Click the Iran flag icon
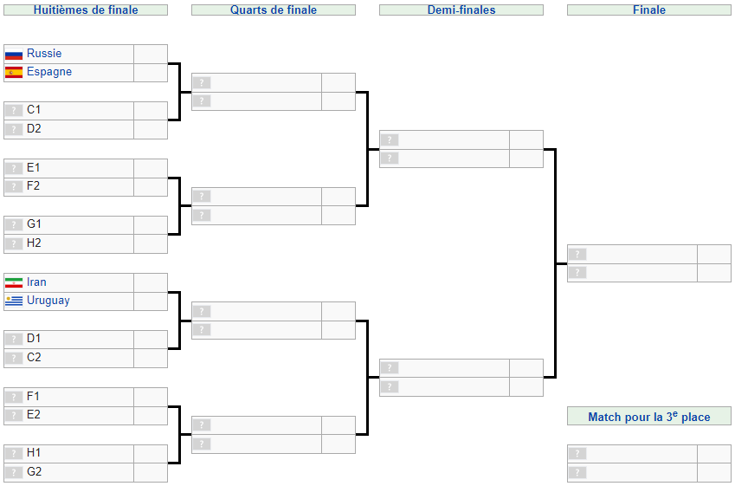The height and width of the screenshot is (486, 735). click(14, 282)
